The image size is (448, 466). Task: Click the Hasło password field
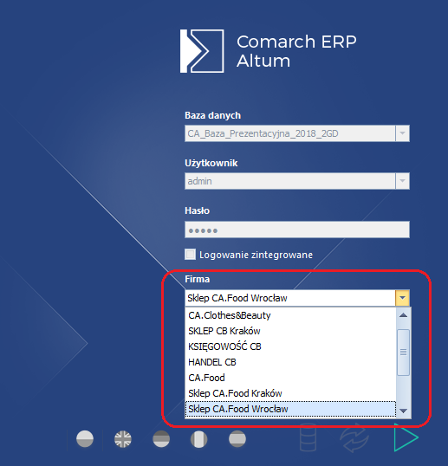pyautogui.click(x=297, y=230)
